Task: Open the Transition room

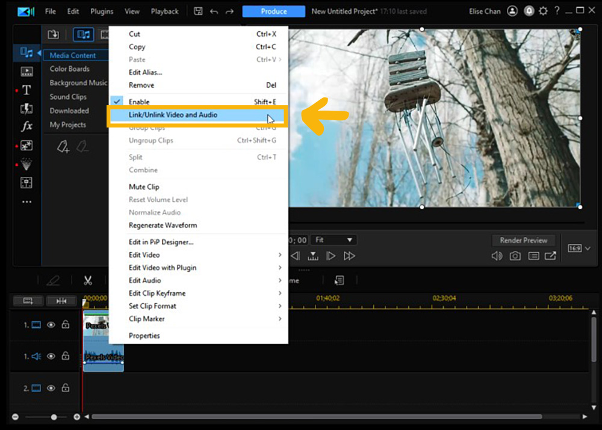Action: pos(27,108)
